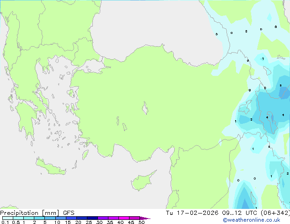Click the 30–35 mm violet legend swatch
The height and width of the screenshot is (224, 290).
(103, 218)
